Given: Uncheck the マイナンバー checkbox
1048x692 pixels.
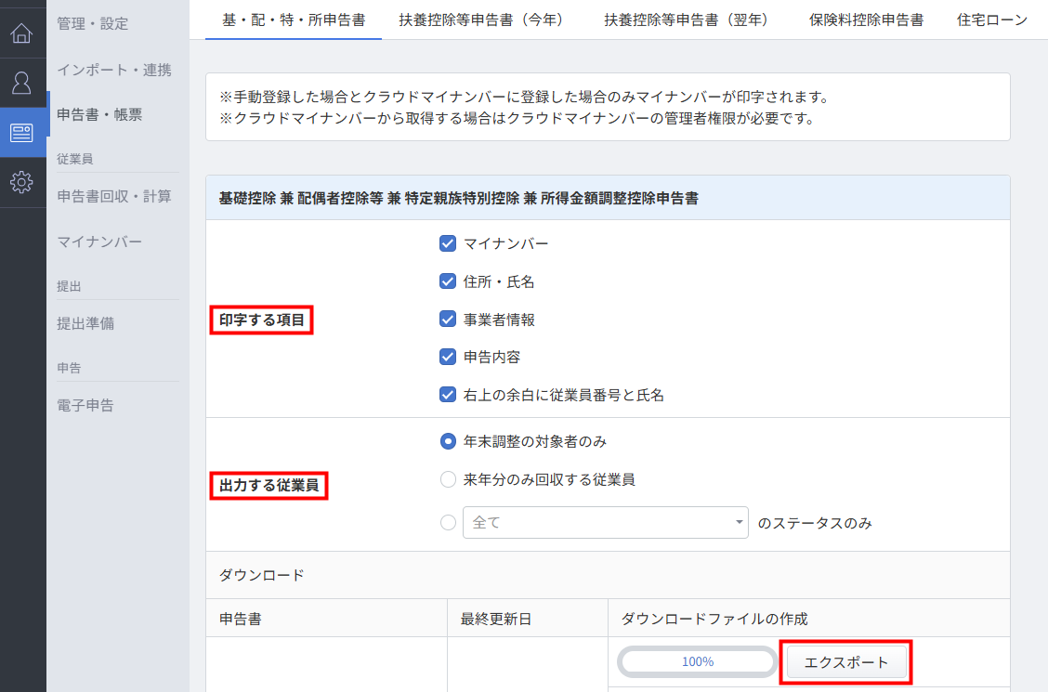Looking at the screenshot, I should [448, 243].
